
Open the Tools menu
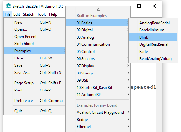[42, 14]
